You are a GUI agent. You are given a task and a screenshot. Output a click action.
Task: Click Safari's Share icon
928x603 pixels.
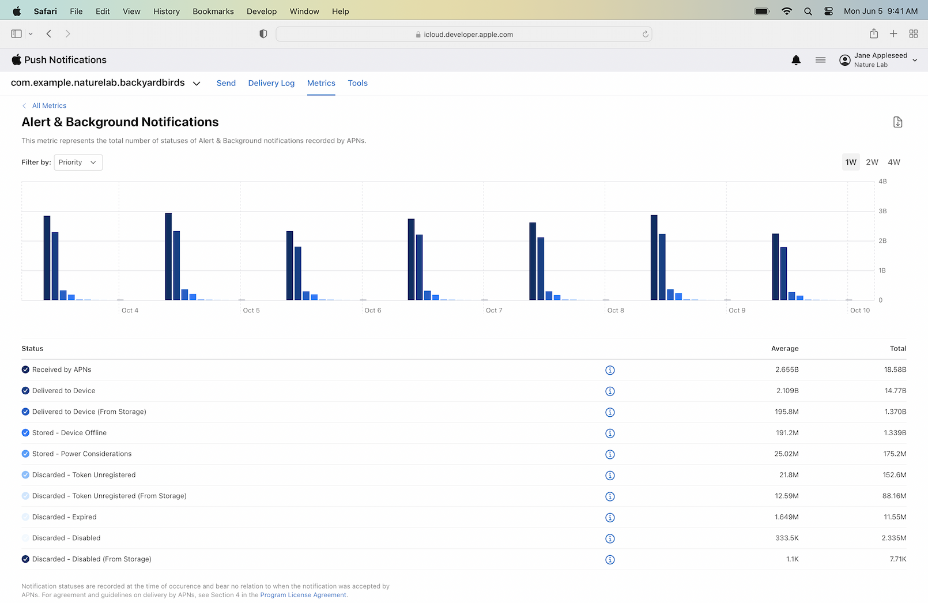874,34
